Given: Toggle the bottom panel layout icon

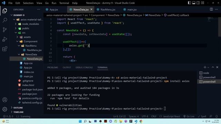Looking at the screenshot, I should click(194, 3).
